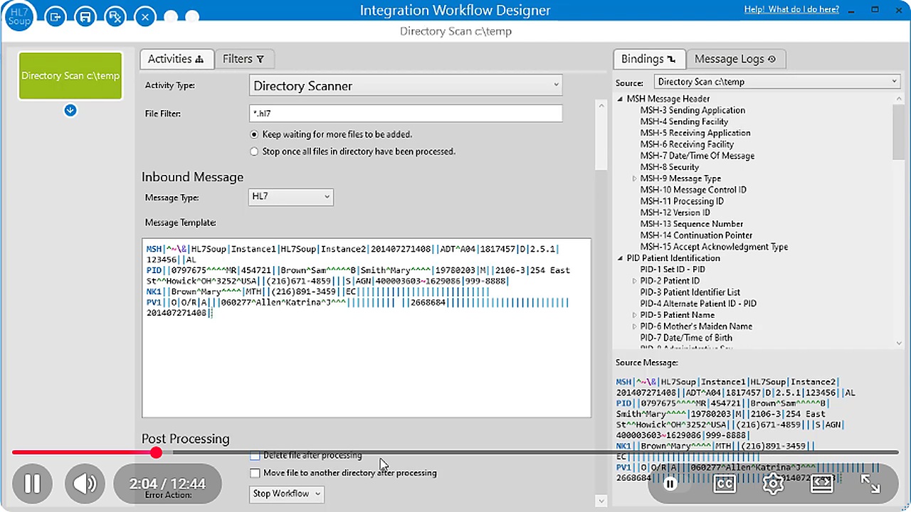Save the workflow using the floppy disk icon

tap(85, 16)
